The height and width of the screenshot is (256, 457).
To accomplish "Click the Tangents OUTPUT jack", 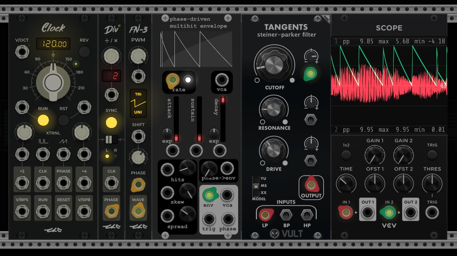I will 311,184.
